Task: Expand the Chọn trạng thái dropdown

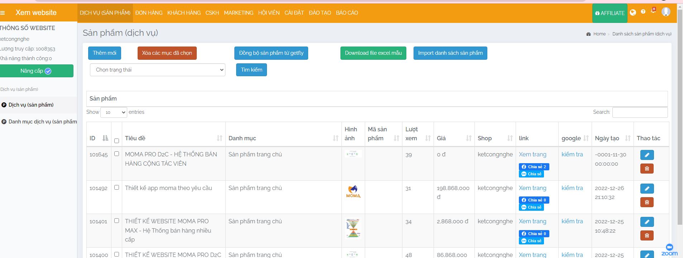Action: [x=157, y=70]
